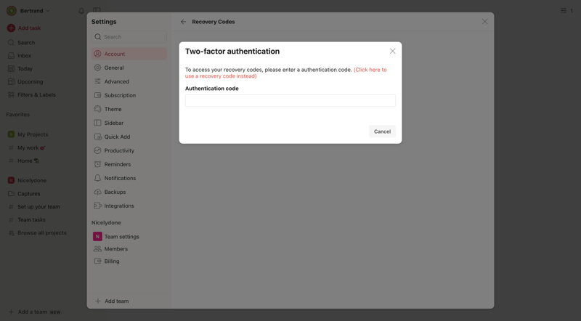Open Quick Add settings

tap(129, 137)
